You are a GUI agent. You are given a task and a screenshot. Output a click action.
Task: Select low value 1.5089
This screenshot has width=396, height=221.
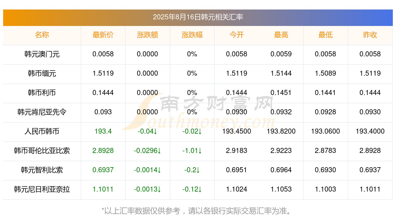pos(326,73)
